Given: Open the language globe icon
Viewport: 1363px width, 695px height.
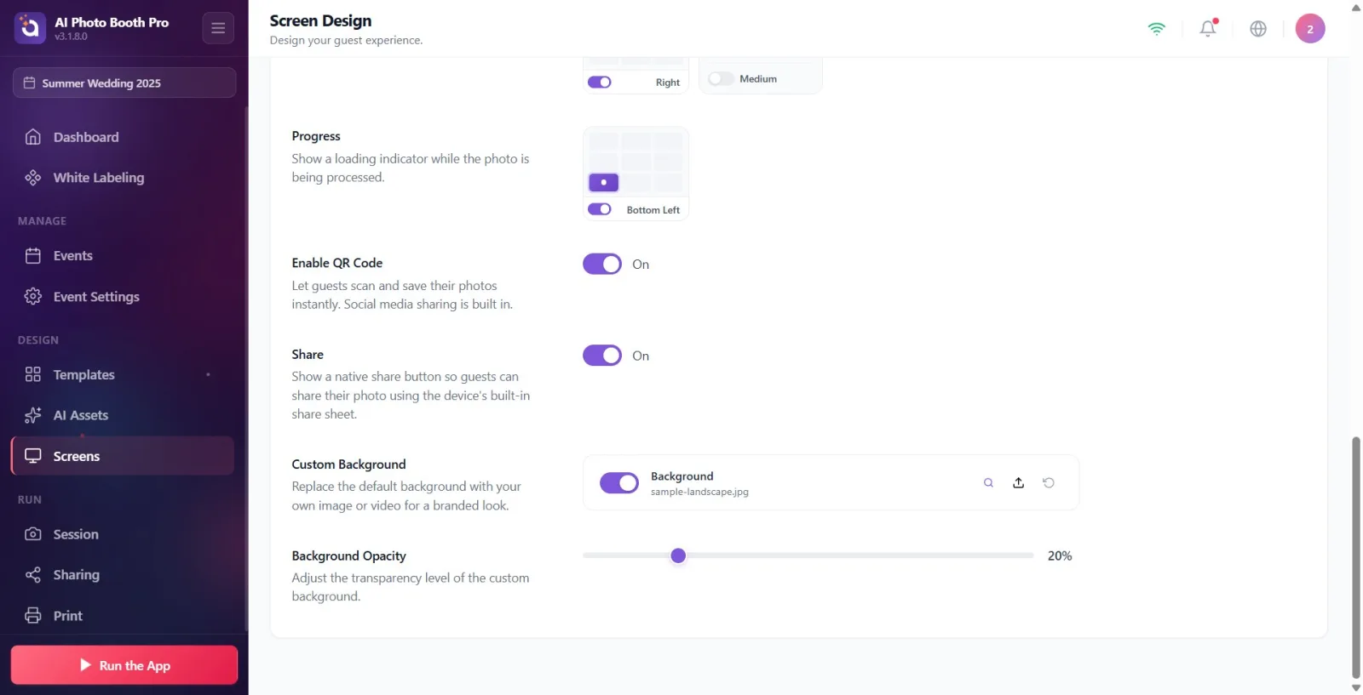Looking at the screenshot, I should 1258,29.
